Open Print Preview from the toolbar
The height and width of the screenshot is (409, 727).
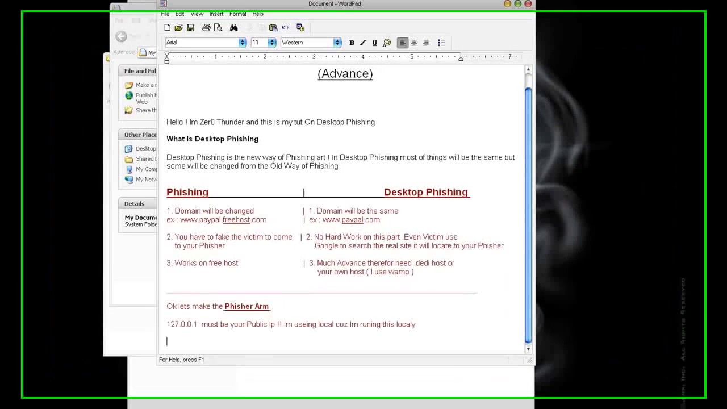point(218,27)
